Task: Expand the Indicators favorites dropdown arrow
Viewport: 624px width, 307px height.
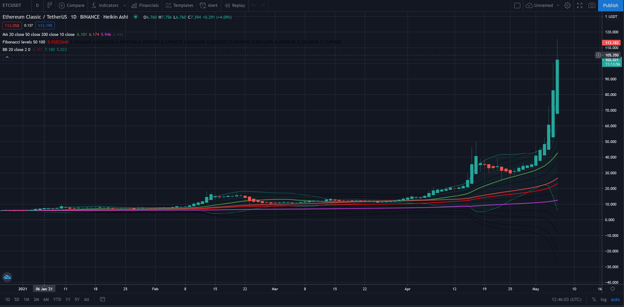Action: tap(125, 5)
